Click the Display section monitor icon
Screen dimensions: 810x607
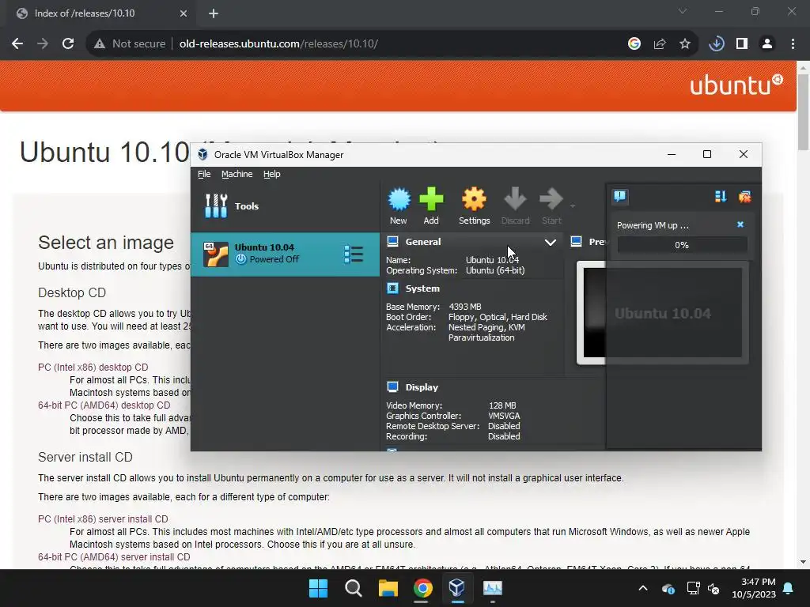392,386
